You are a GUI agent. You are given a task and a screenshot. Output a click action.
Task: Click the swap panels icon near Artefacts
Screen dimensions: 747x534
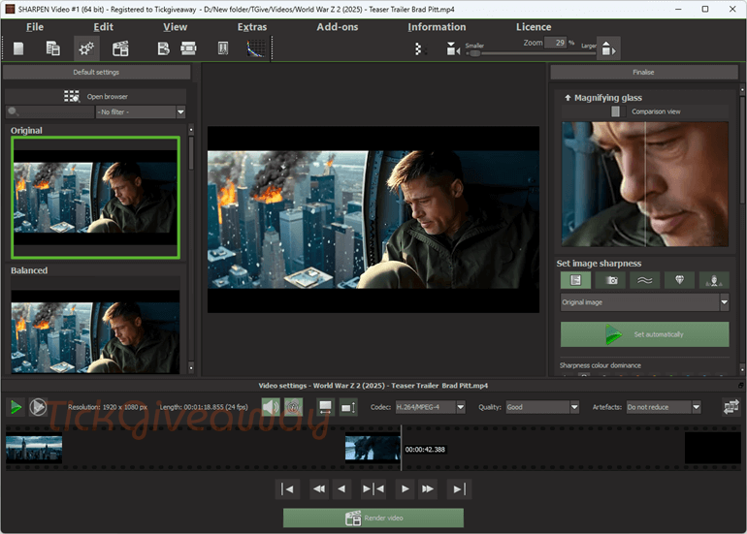pos(731,407)
